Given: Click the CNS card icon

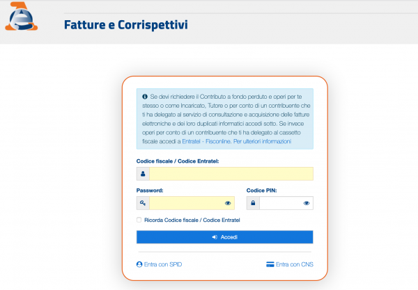Looking at the screenshot, I should click(270, 264).
